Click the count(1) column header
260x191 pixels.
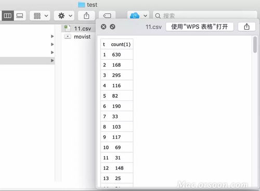tap(121, 44)
